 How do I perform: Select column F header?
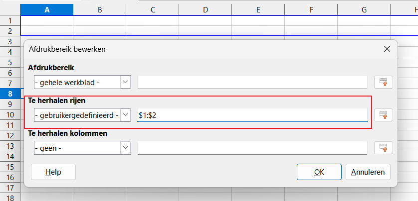click(x=311, y=9)
